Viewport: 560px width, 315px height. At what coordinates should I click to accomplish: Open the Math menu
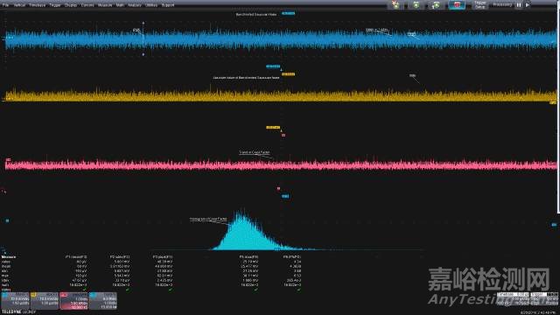pos(120,5)
